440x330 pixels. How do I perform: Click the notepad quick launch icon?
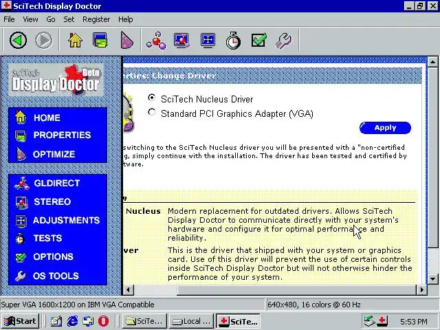56,321
